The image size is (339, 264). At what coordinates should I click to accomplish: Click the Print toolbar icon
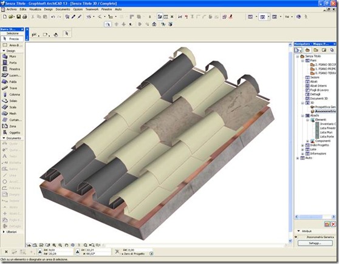pyautogui.click(x=25, y=16)
